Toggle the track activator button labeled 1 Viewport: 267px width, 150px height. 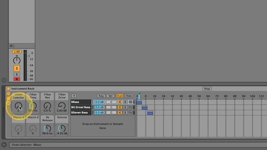pyautogui.click(x=17, y=68)
